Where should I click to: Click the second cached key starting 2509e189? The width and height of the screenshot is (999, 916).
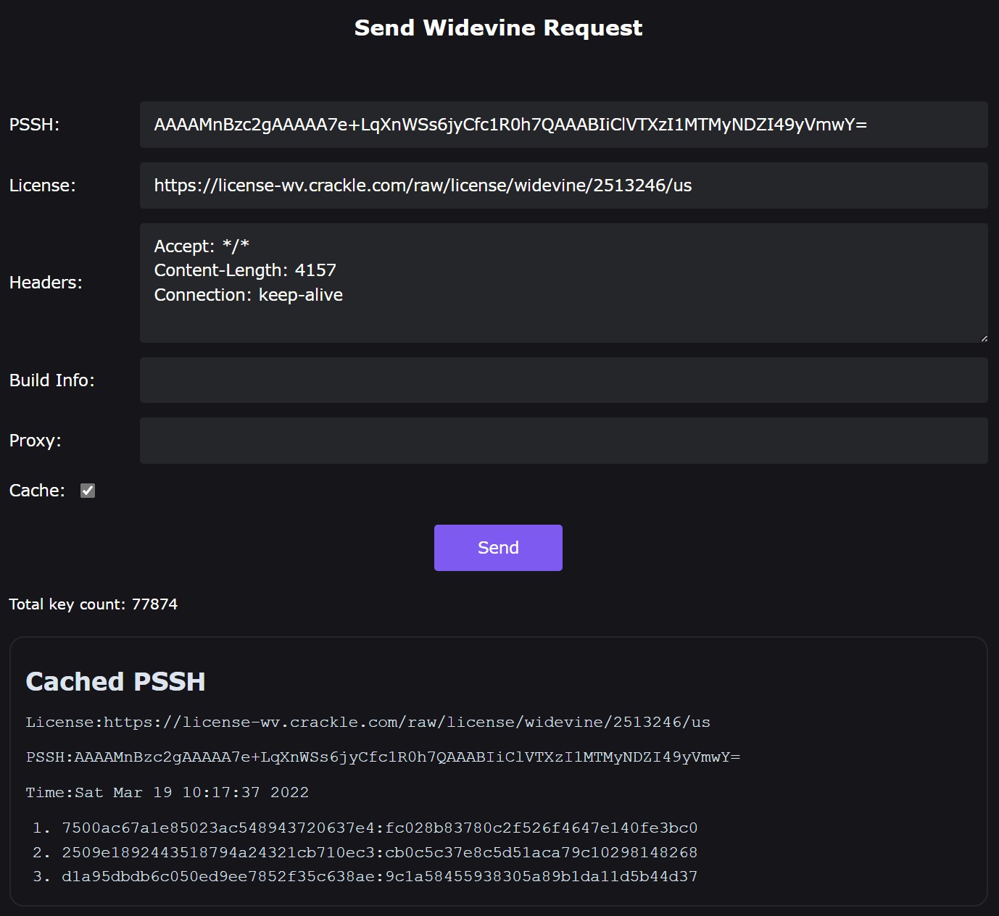379,852
